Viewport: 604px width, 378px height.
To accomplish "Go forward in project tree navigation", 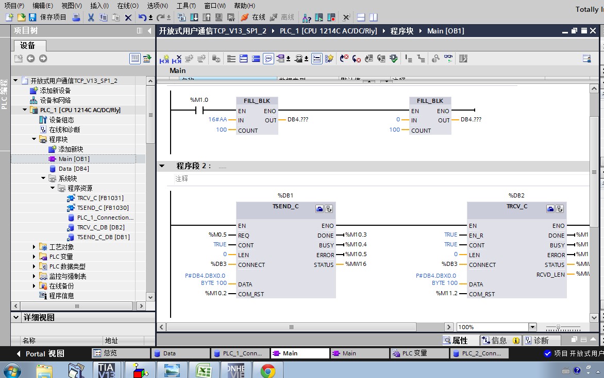I will coord(43,59).
